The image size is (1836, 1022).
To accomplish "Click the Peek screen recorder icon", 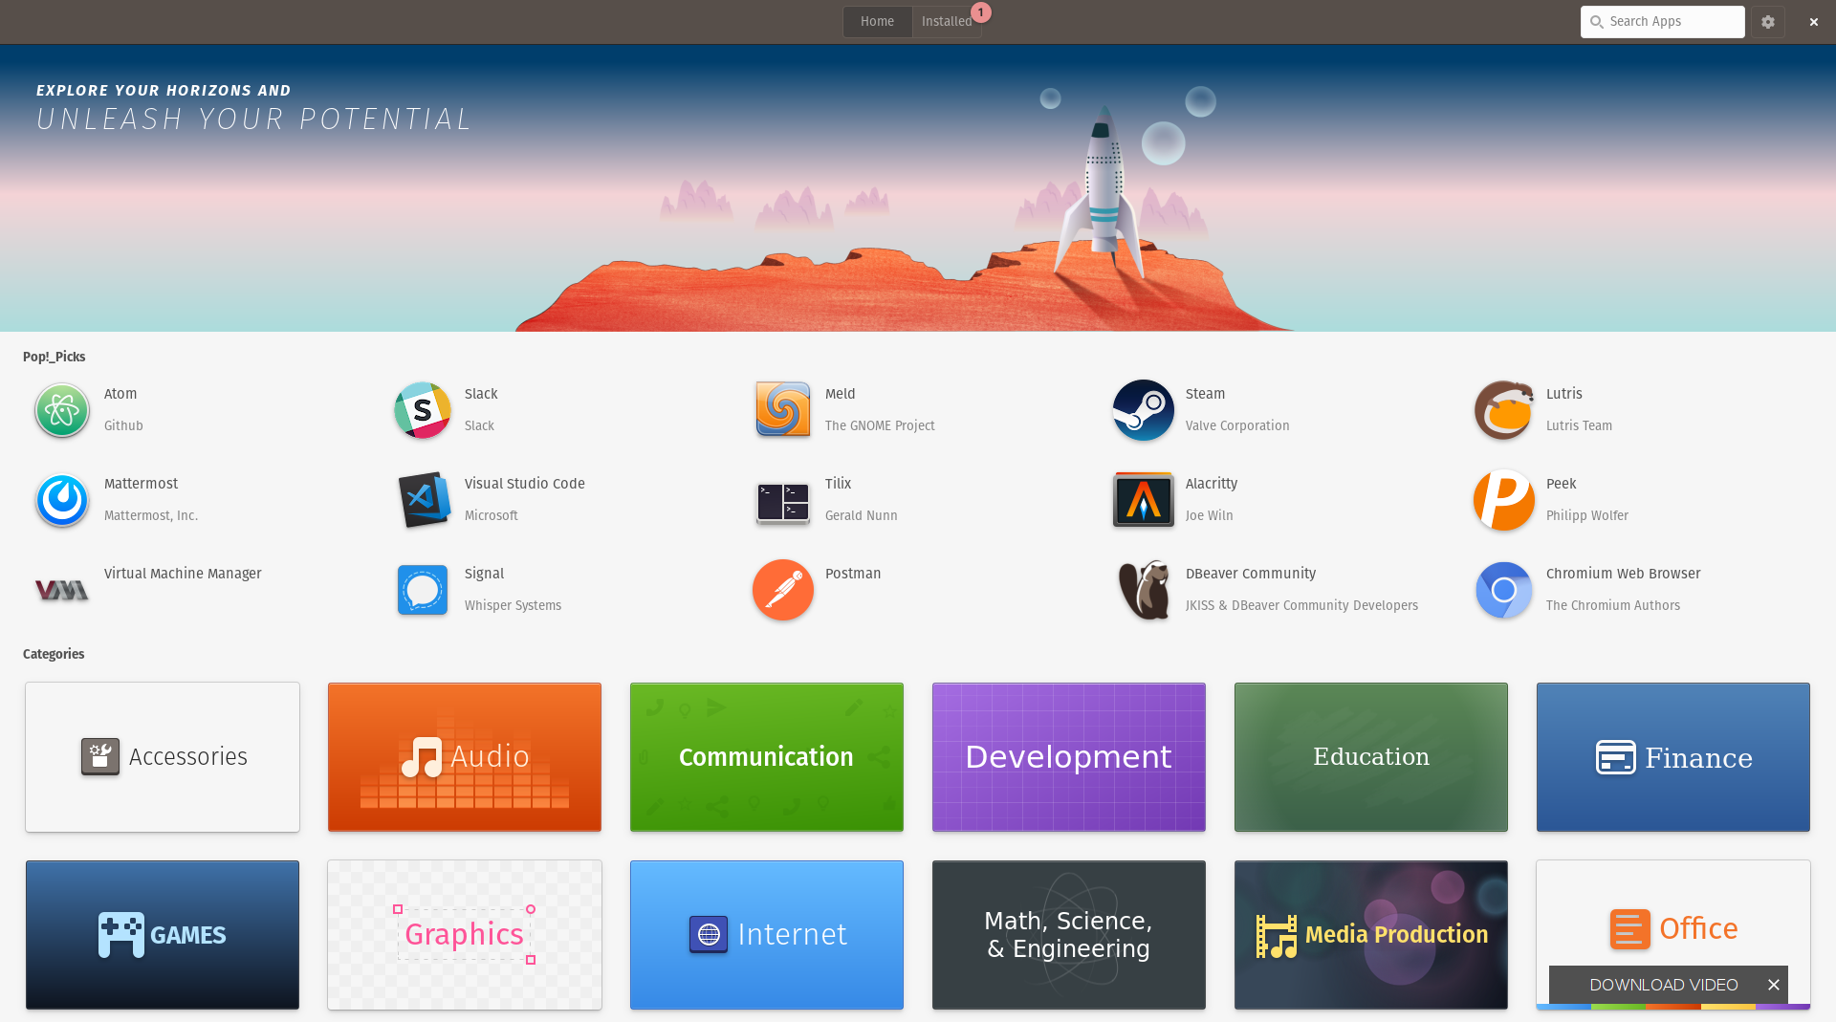I will click(1503, 500).
